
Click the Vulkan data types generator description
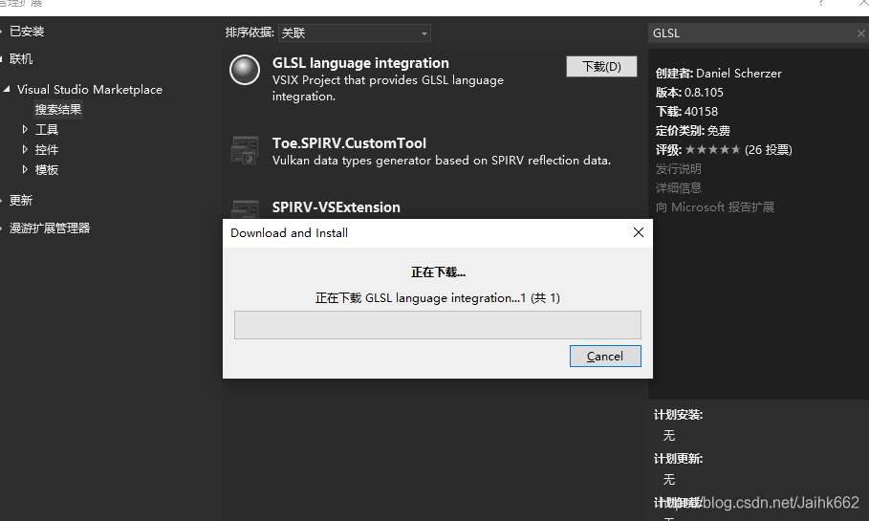[442, 161]
